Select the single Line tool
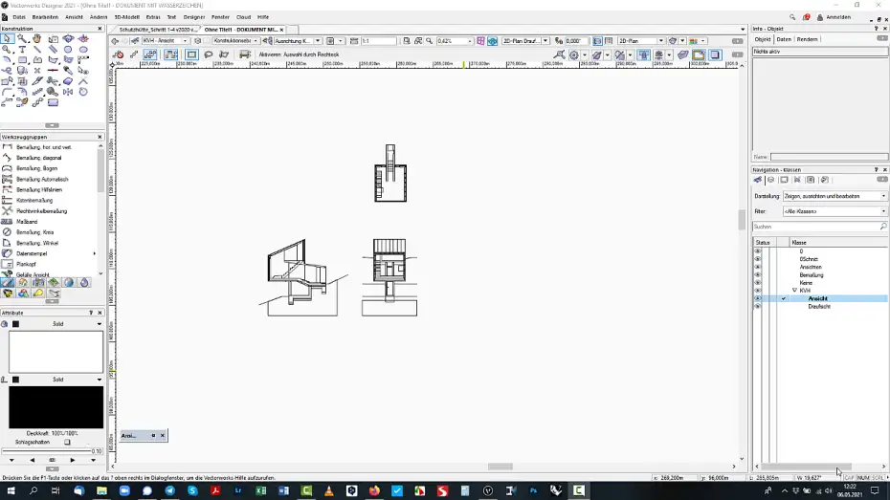 click(37, 50)
